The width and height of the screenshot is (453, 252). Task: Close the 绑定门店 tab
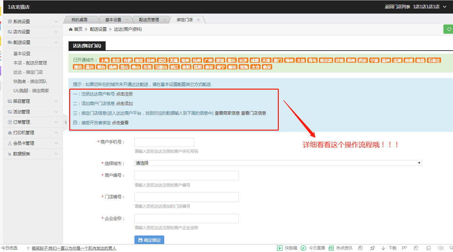(x=198, y=20)
